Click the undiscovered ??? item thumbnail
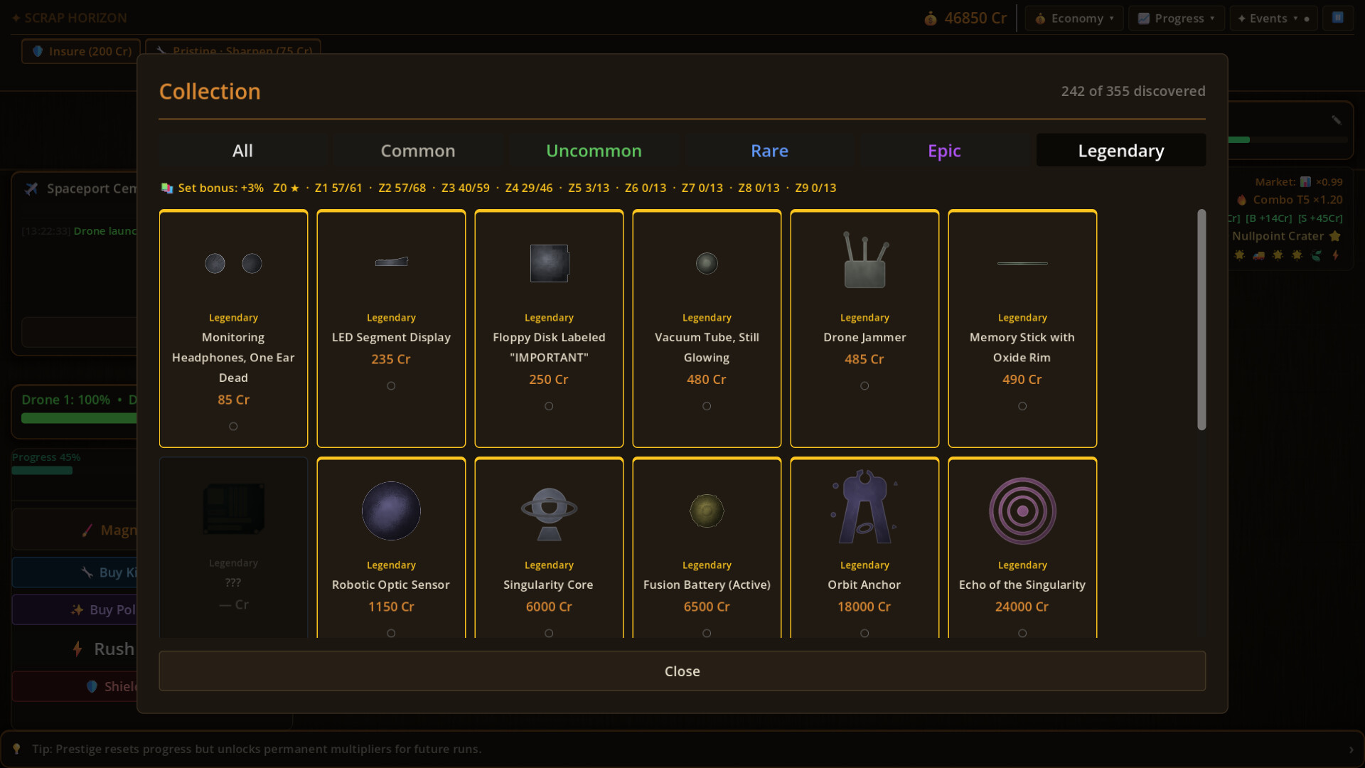 click(233, 508)
